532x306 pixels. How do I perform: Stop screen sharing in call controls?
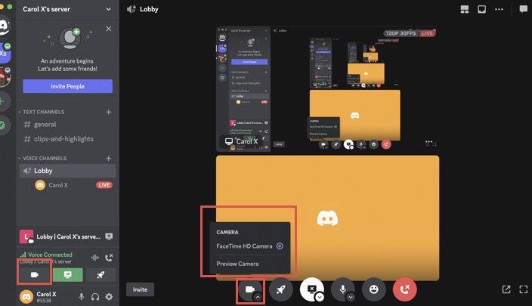point(311,289)
